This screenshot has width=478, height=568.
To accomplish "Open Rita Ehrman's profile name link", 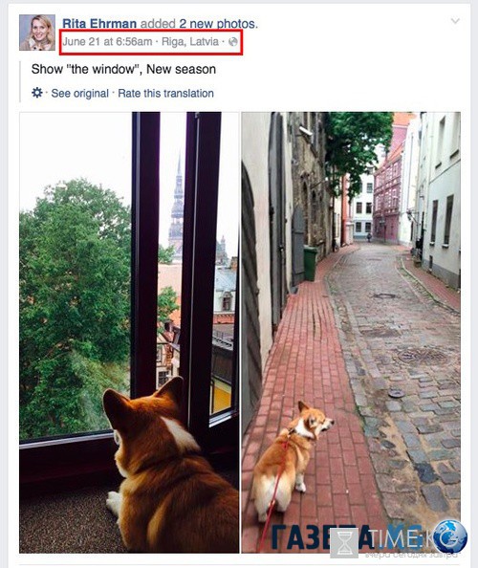I will [x=99, y=24].
